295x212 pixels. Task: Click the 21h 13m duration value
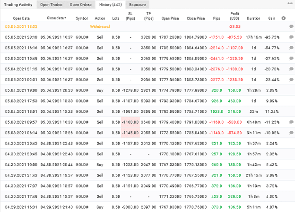(253, 175)
